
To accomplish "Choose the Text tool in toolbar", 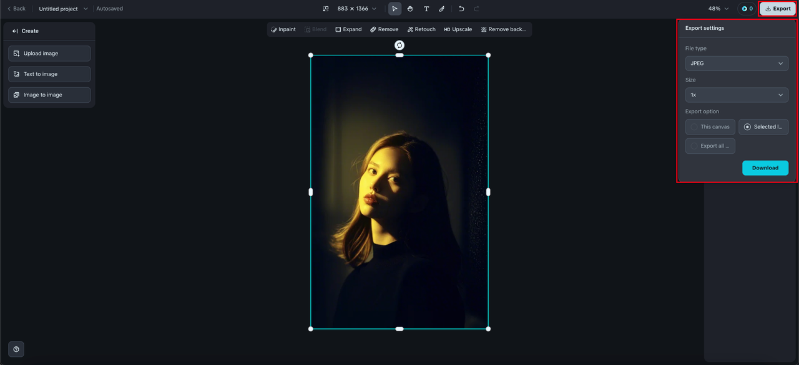I will coord(426,9).
